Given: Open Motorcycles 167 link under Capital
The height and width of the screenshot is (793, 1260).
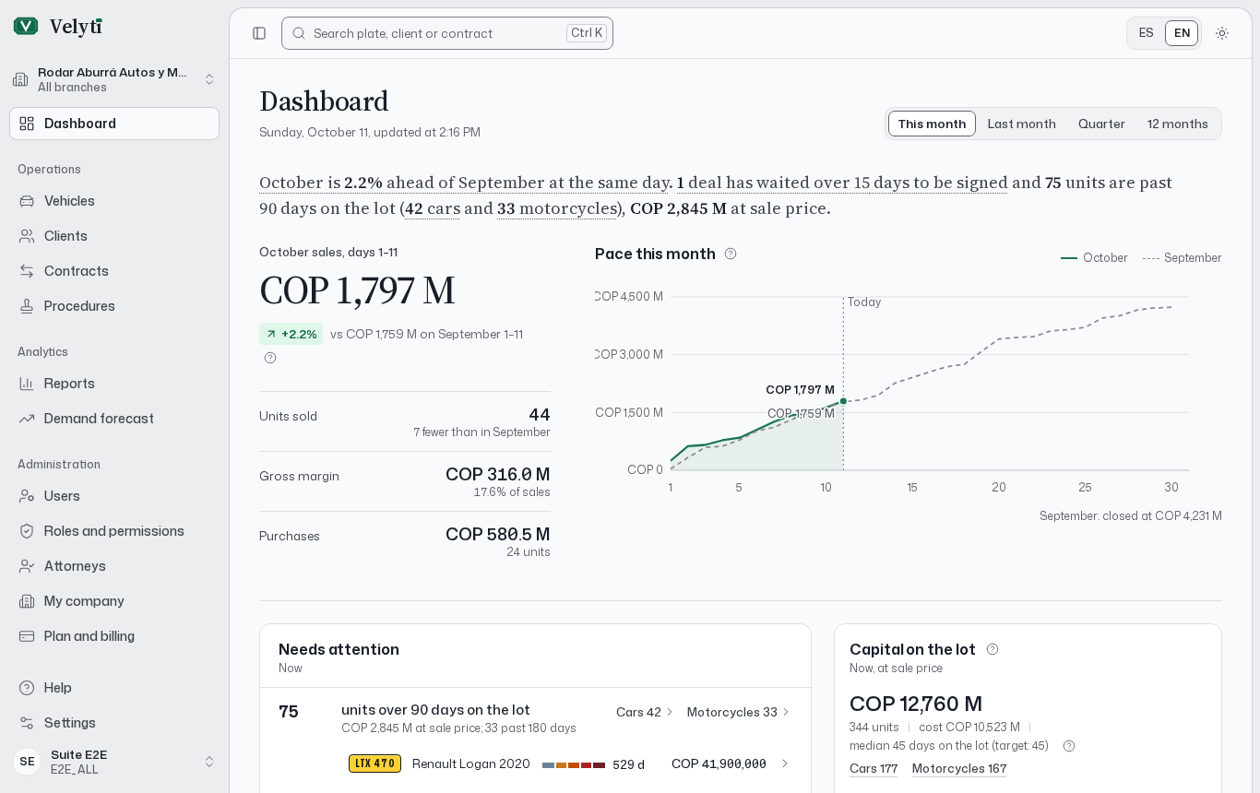Looking at the screenshot, I should pyautogui.click(x=958, y=768).
